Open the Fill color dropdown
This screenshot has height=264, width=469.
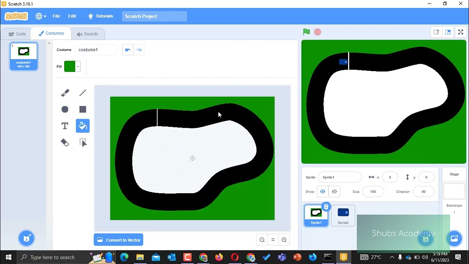click(x=78, y=66)
